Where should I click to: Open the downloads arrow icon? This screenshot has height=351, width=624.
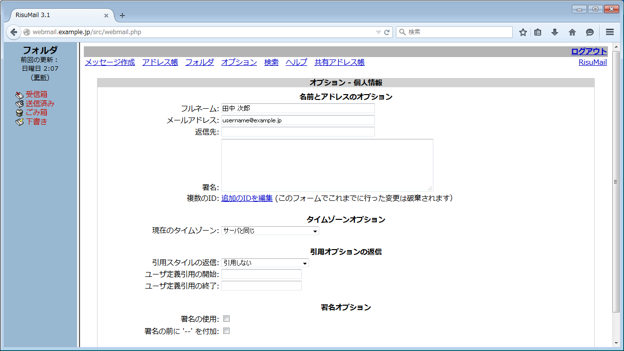[555, 32]
